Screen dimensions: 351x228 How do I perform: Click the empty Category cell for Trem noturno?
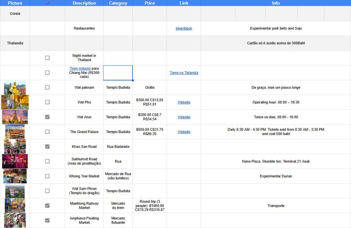click(x=118, y=73)
